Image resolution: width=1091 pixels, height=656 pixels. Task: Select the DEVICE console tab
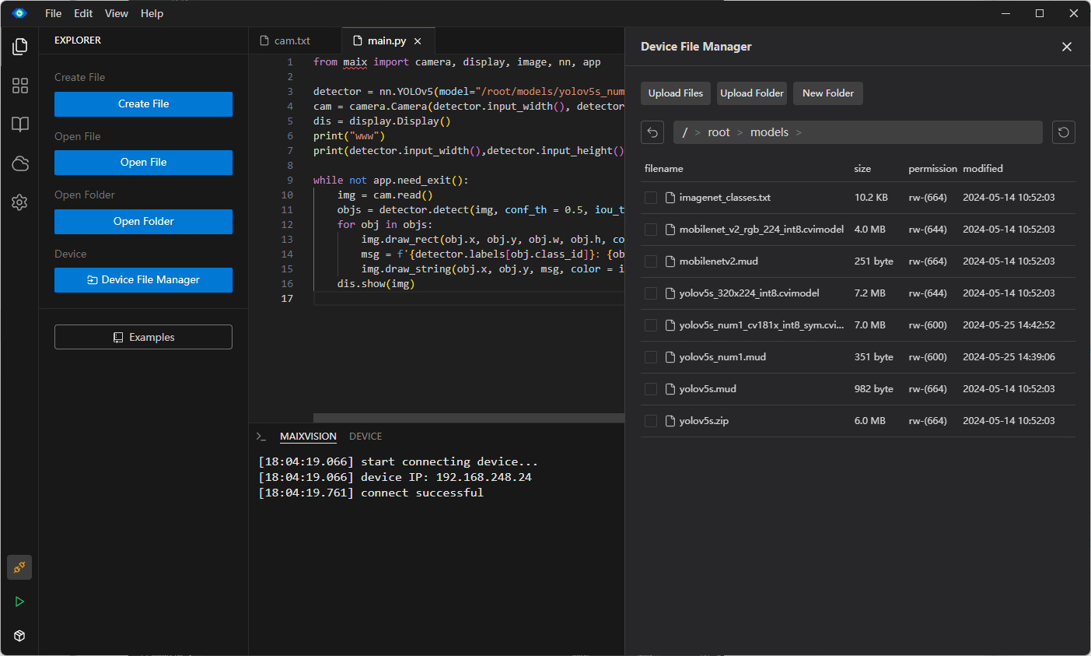point(365,437)
